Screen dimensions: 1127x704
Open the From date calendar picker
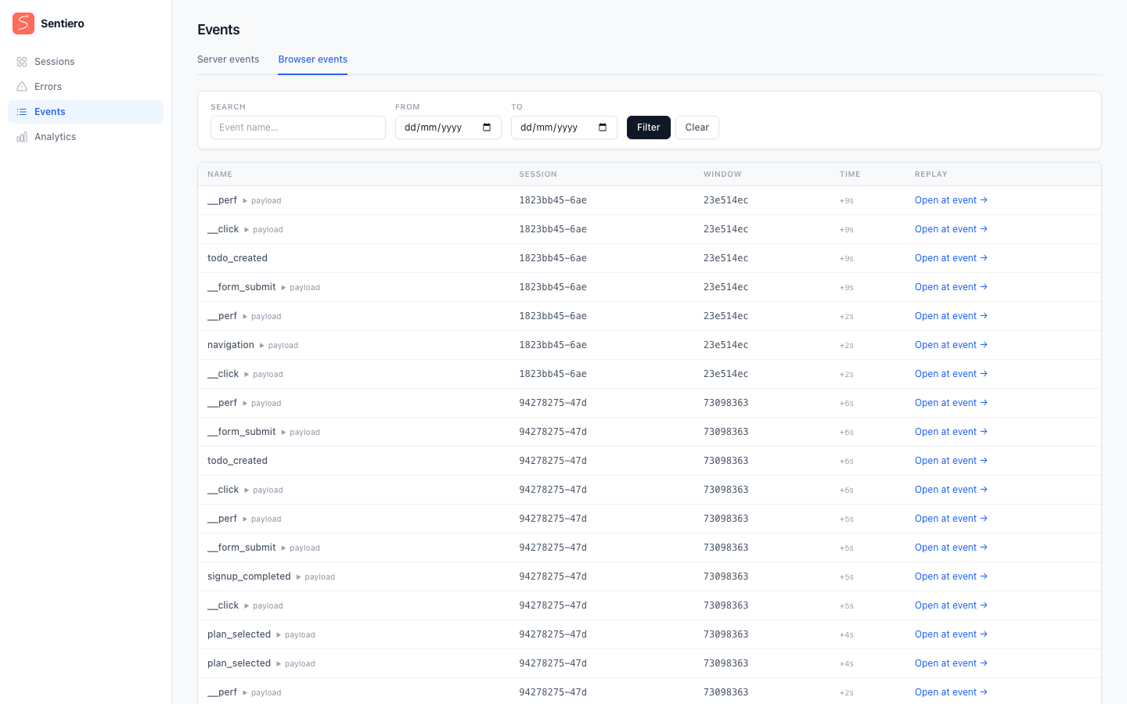tap(487, 128)
